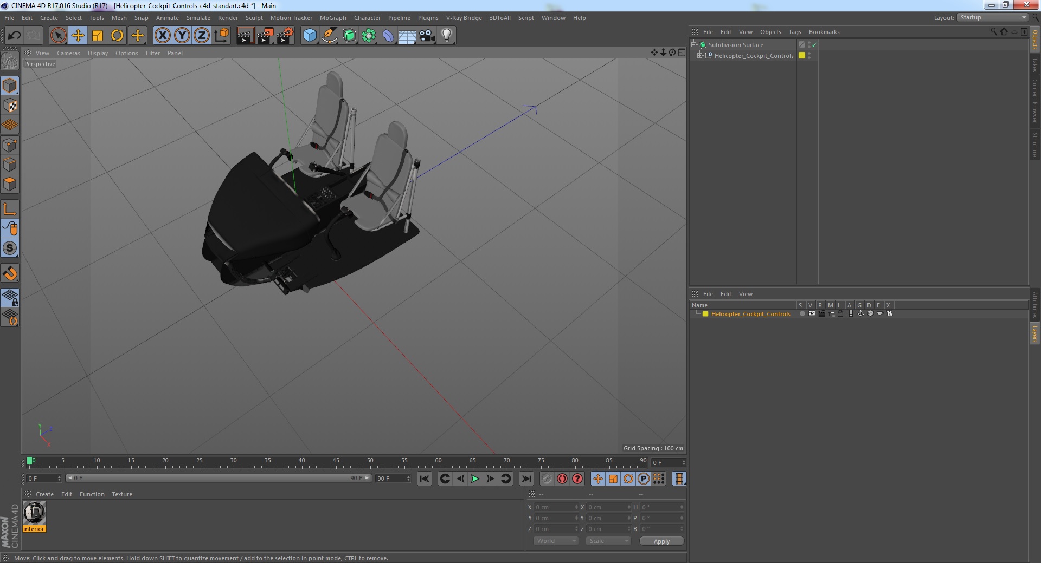Toggle Y axis lock
1041x563 pixels.
point(182,36)
